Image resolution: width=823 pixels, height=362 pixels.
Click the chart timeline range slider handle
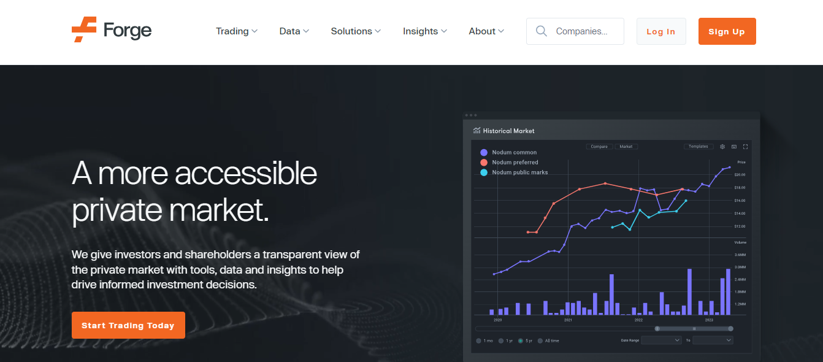657,328
